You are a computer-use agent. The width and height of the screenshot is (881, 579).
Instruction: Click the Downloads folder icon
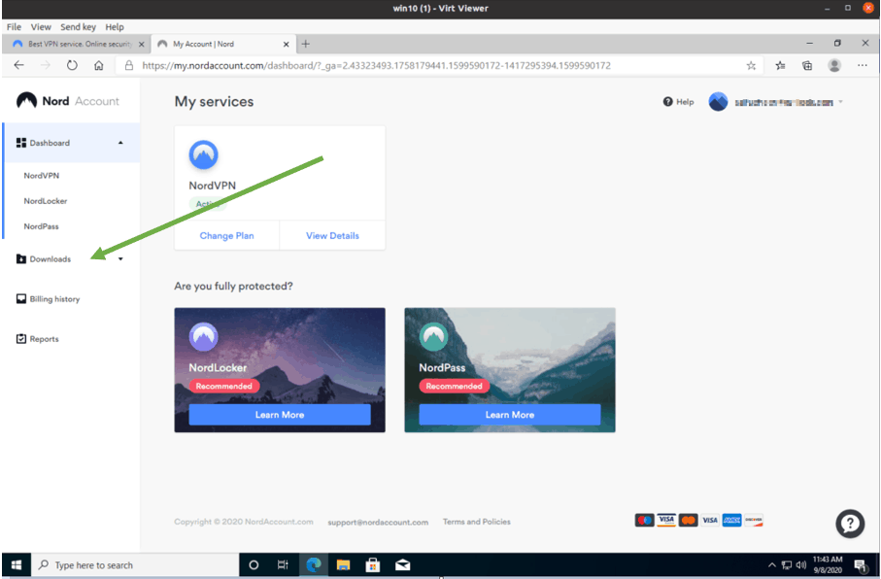click(21, 258)
